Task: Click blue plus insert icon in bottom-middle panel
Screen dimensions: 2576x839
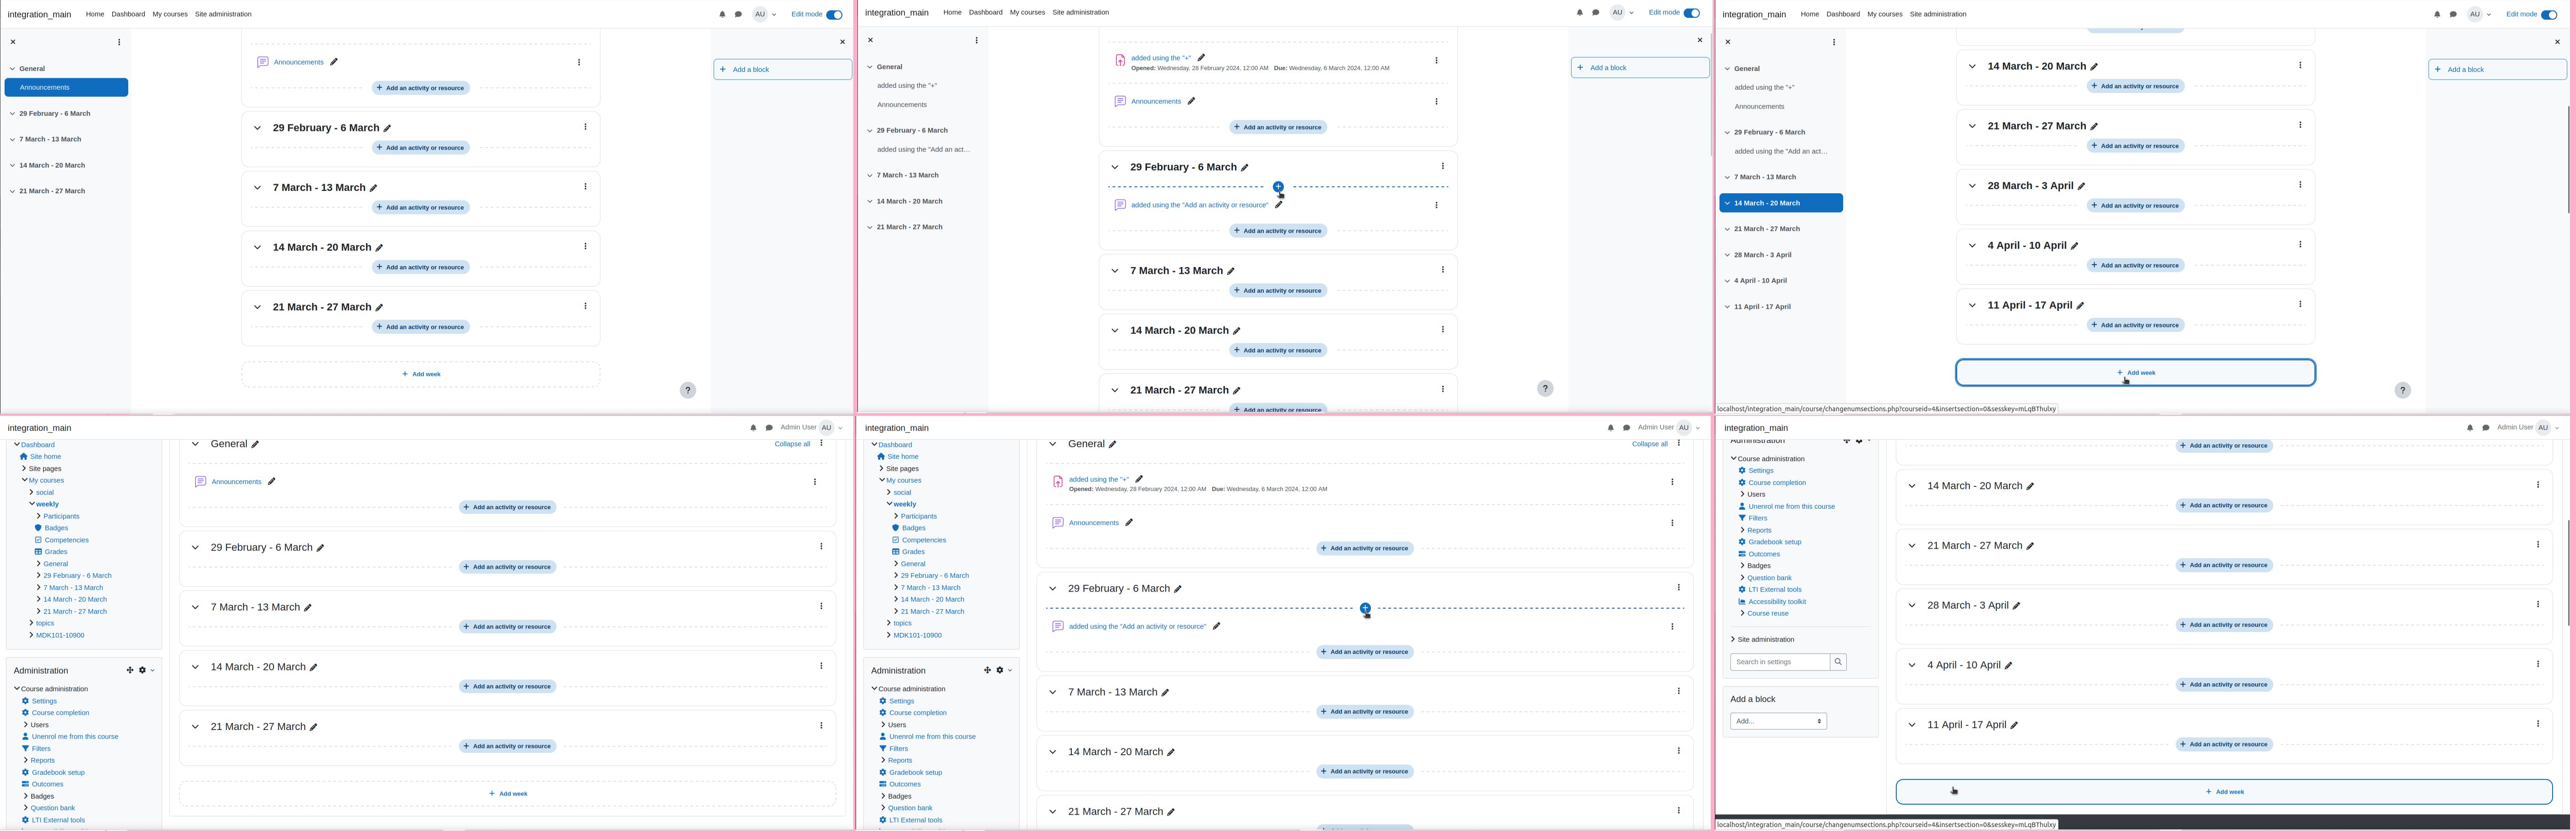Action: [1365, 608]
